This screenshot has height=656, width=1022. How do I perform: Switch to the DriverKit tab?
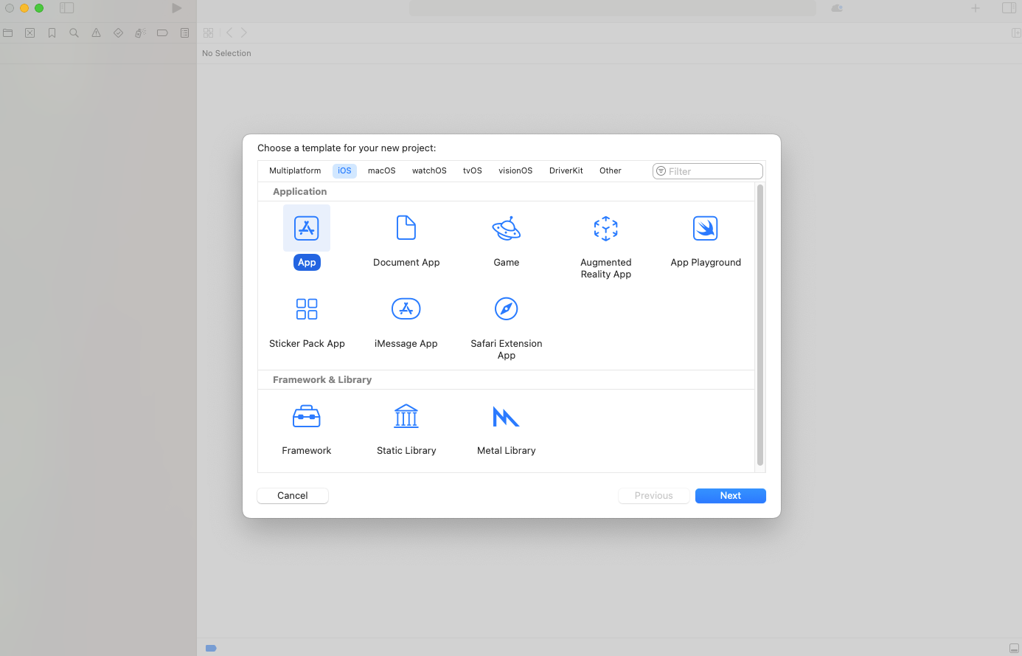click(x=566, y=170)
